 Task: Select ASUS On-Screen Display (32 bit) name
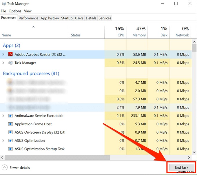40,132
